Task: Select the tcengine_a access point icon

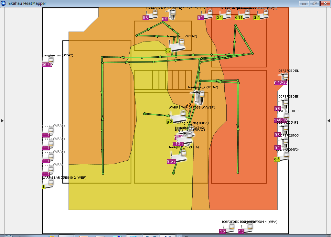Action: pyautogui.click(x=198, y=97)
